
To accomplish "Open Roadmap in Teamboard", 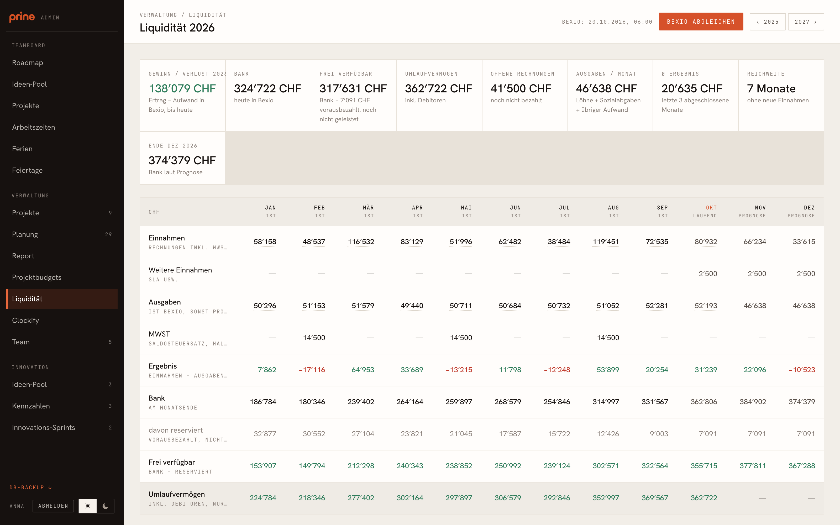I will coord(62,62).
